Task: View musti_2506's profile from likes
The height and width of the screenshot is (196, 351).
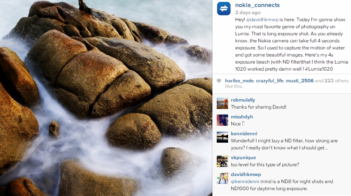Action: [x=300, y=81]
